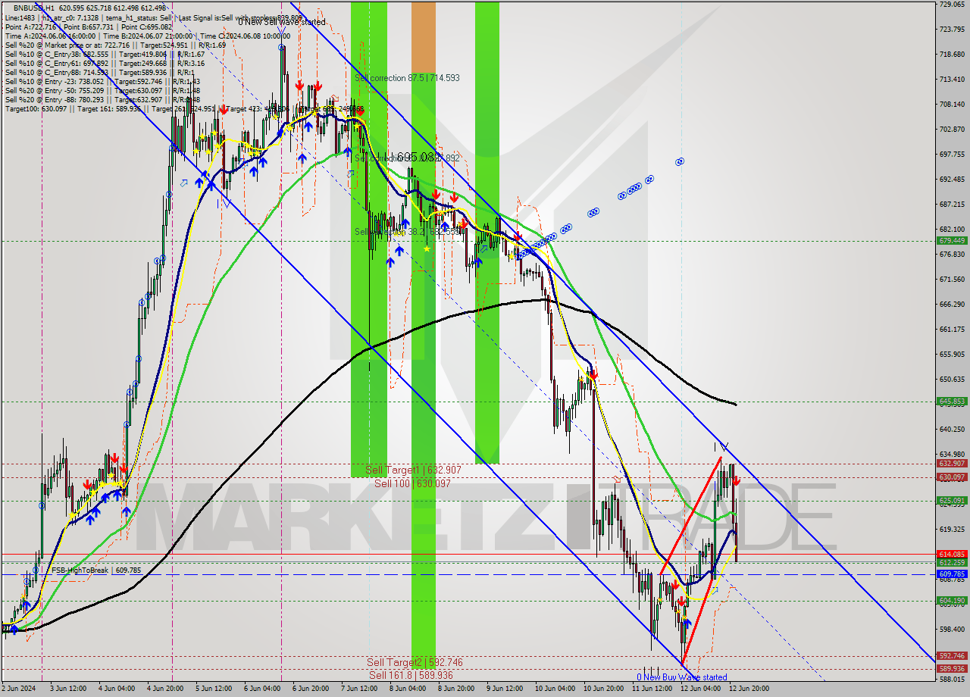The height and width of the screenshot is (697, 970).
Task: Click the 713.410 price scale value
Action: coord(952,80)
